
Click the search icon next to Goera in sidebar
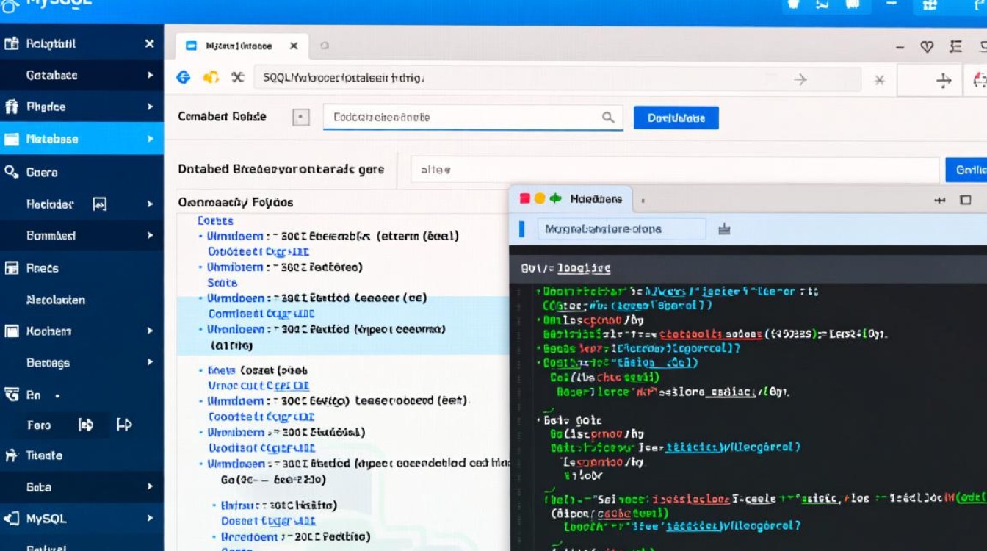(11, 172)
